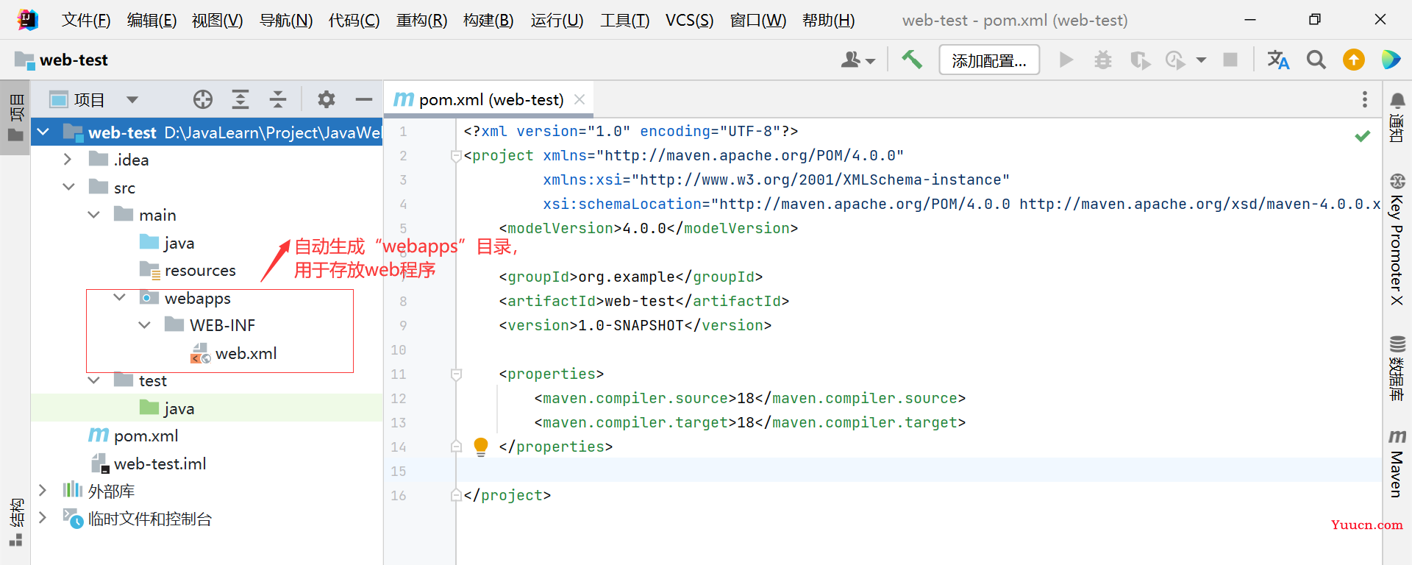Open the 项目 view dropdown arrow

pos(132,99)
